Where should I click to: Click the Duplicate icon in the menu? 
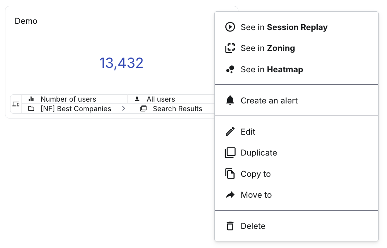point(230,153)
